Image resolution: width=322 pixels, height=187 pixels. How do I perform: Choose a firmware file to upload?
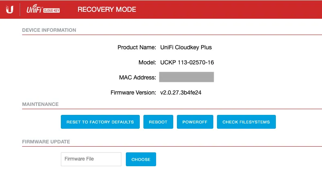pyautogui.click(x=141, y=159)
